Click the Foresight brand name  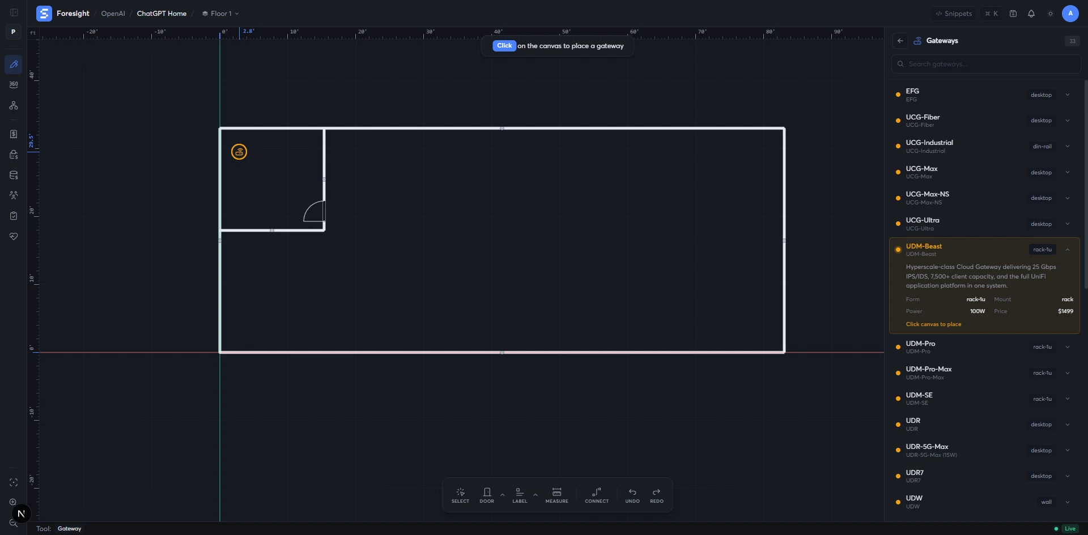coord(73,14)
